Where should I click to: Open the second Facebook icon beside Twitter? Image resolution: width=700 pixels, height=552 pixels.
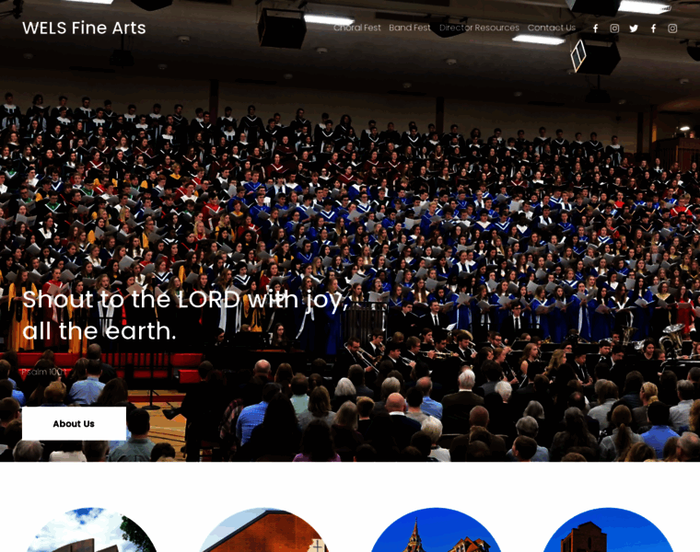(x=653, y=29)
